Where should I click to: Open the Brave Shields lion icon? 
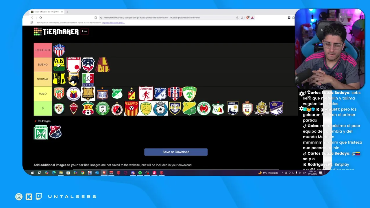[x=248, y=18]
